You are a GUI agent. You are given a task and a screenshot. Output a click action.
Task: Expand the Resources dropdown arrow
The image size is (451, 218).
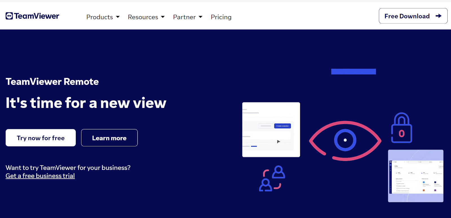[x=163, y=17]
